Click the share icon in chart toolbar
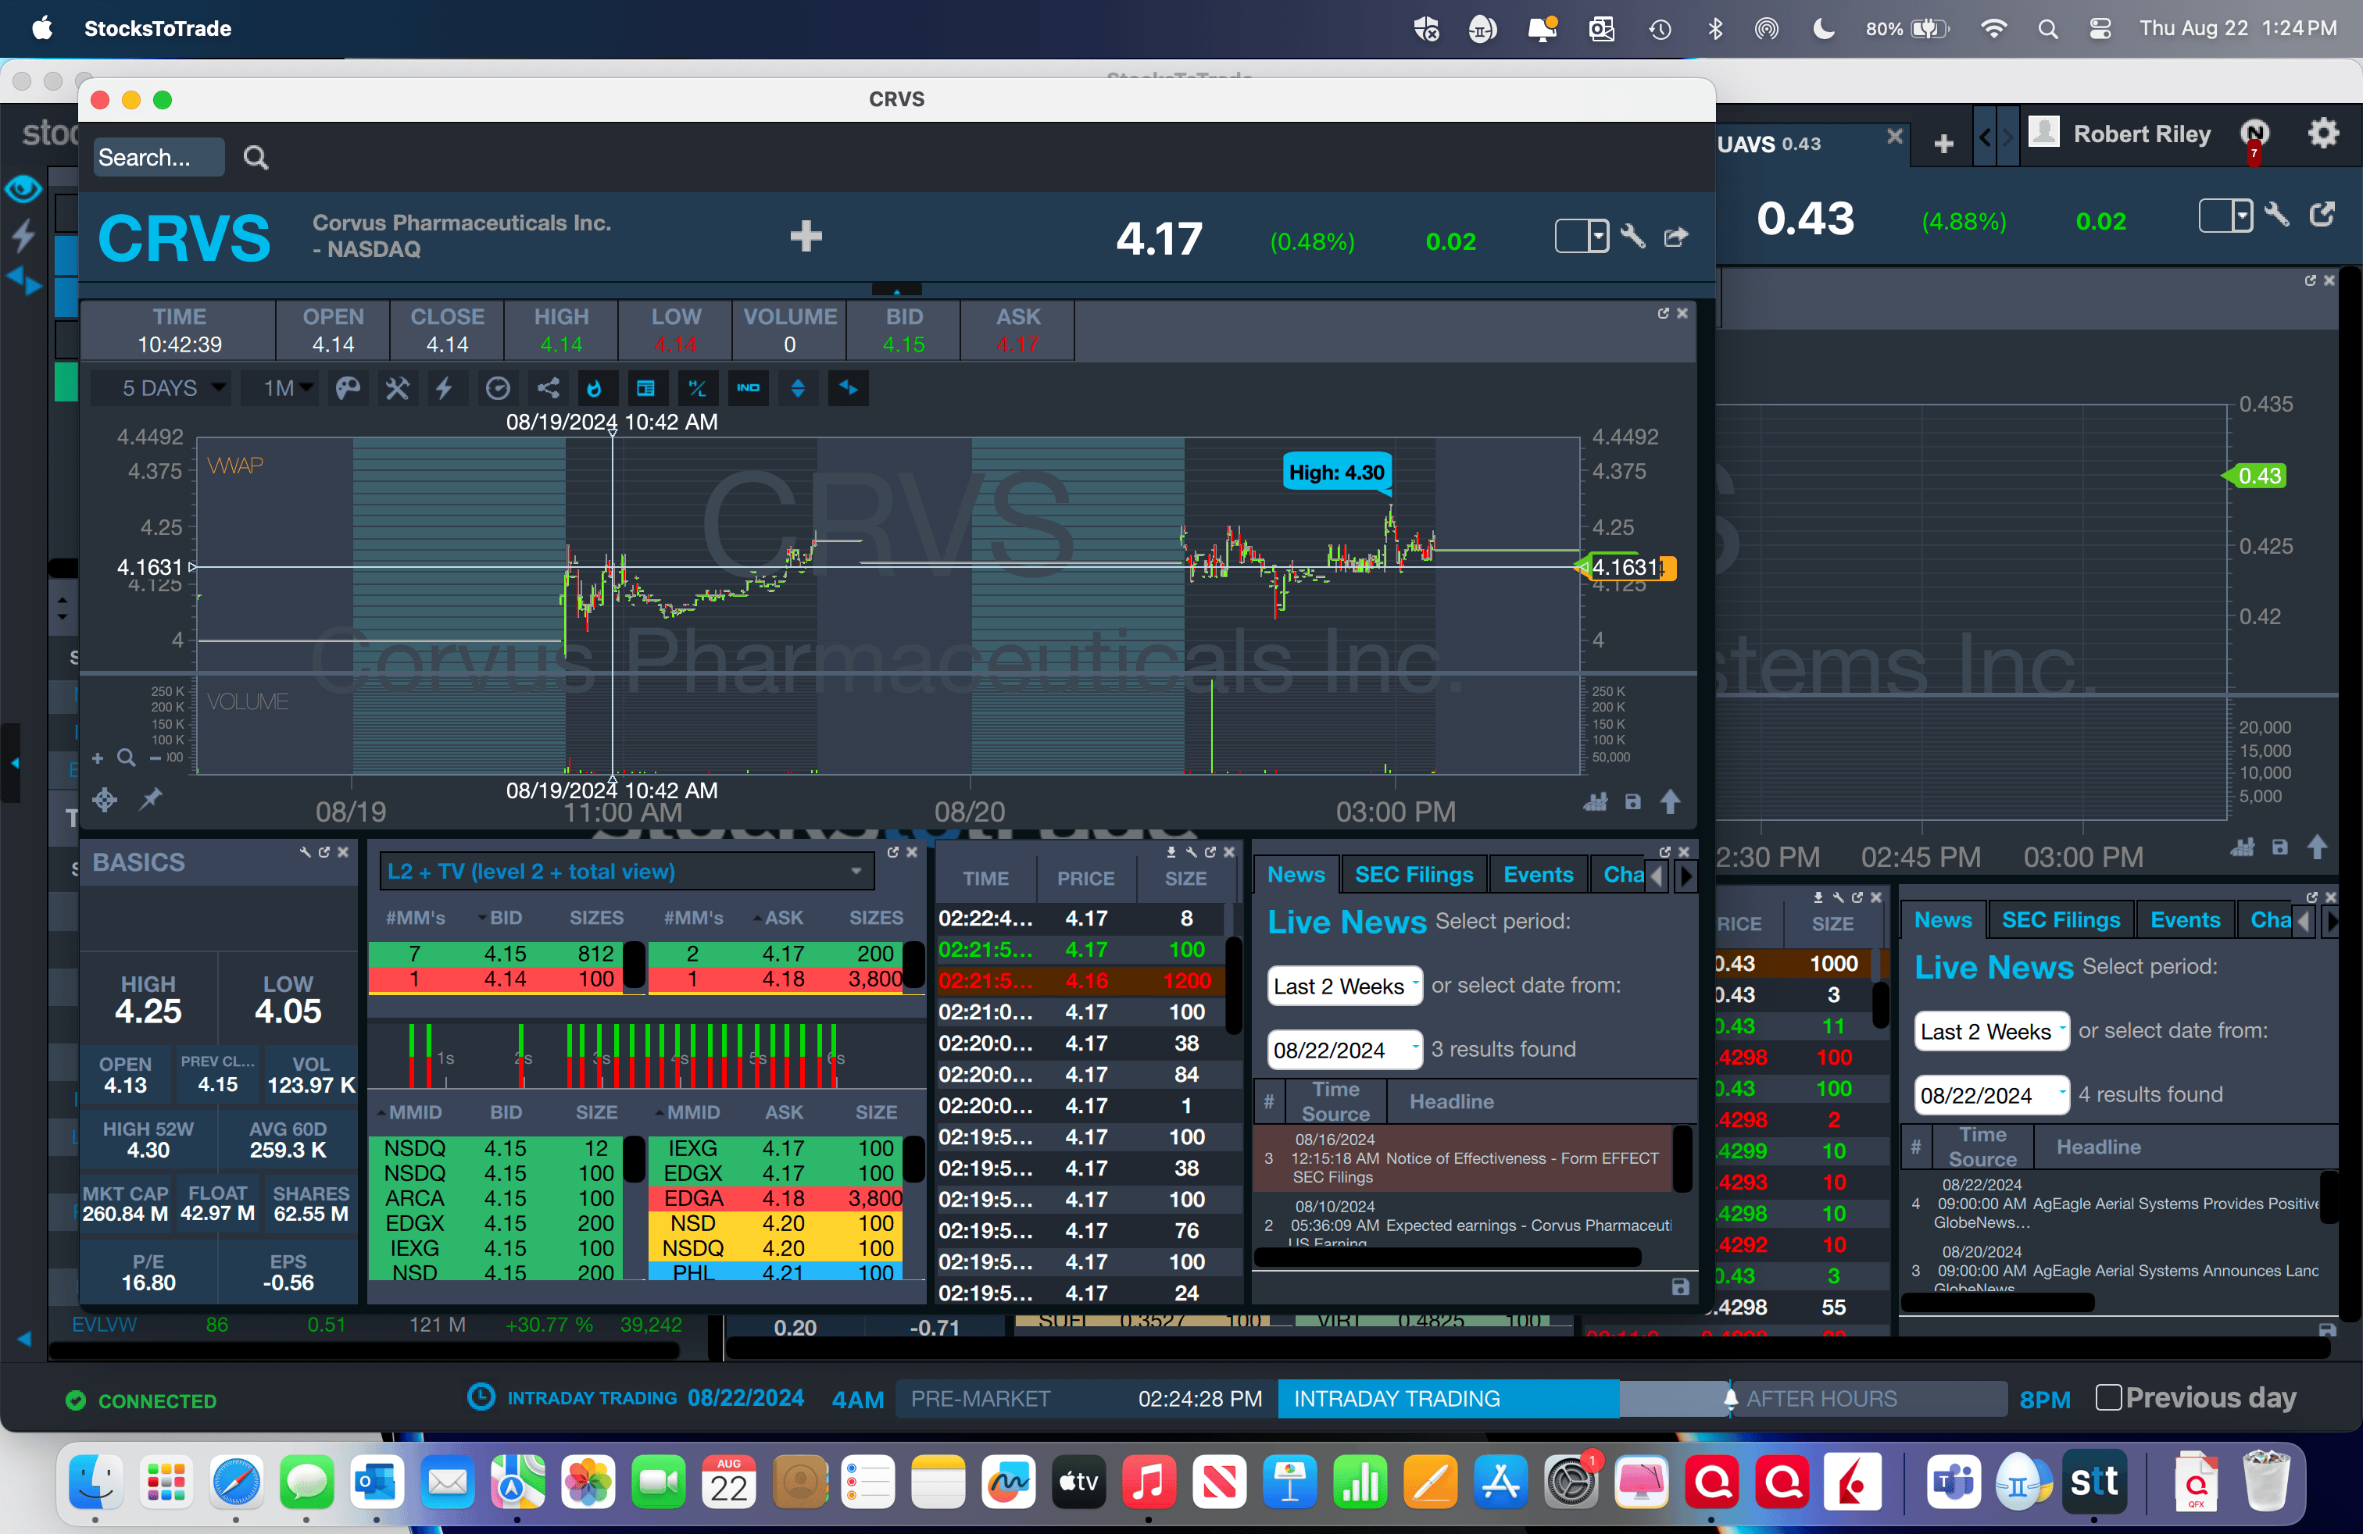2363x1534 pixels. click(x=548, y=388)
